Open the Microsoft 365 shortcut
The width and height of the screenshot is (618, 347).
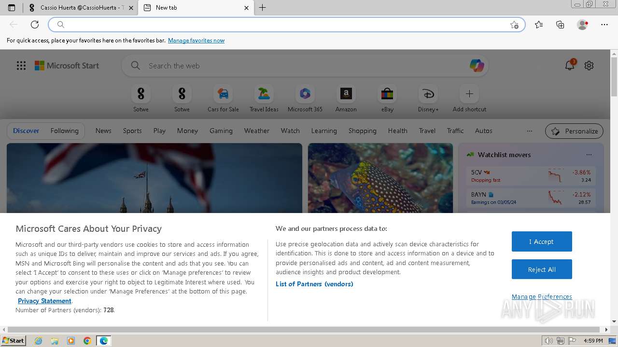[305, 98]
